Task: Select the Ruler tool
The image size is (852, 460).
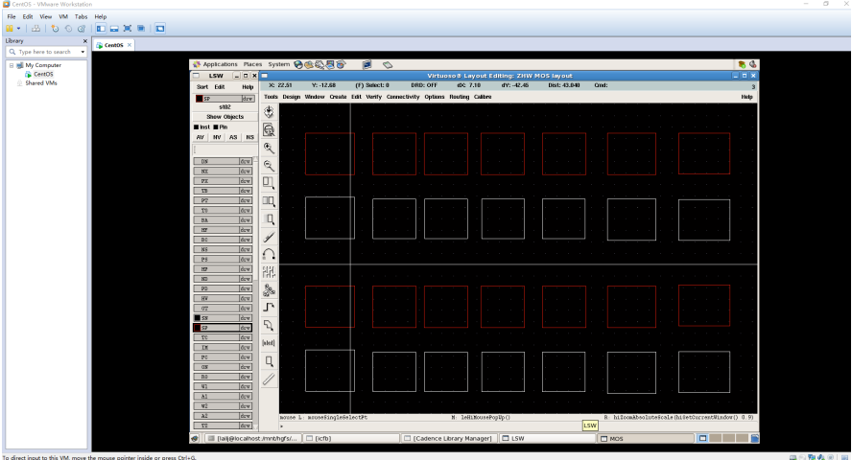Action: pos(269,379)
